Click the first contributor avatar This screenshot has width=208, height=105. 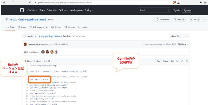[x=43, y=52]
